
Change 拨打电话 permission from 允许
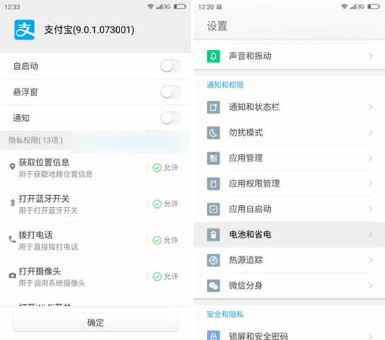click(x=165, y=240)
